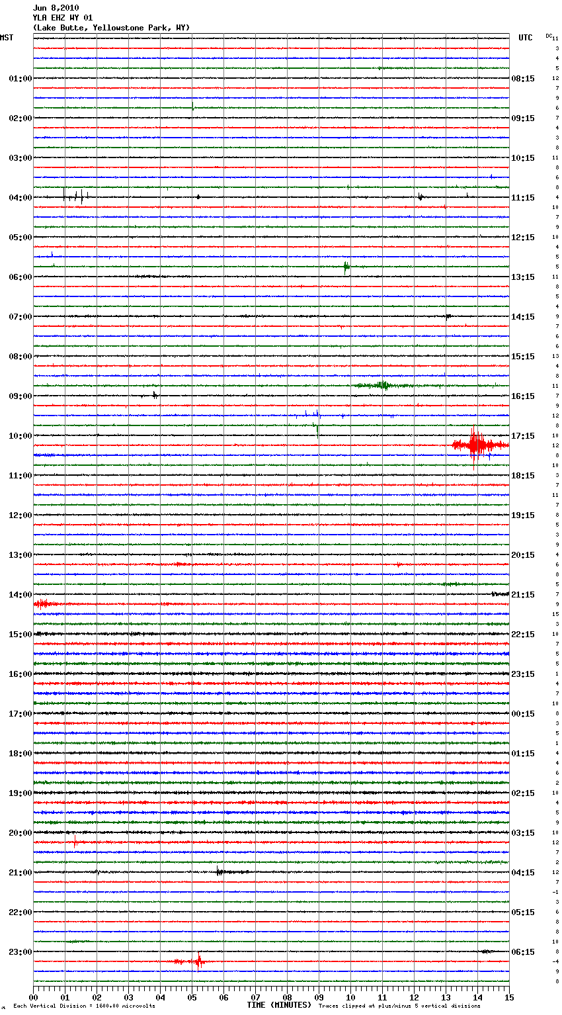Click the location "(Lake Butte, Yellowstone Park, WY)"
The height and width of the screenshot is (1015, 562).
point(111,28)
